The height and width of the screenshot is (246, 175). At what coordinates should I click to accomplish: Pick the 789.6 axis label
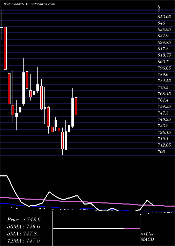pos(163,75)
